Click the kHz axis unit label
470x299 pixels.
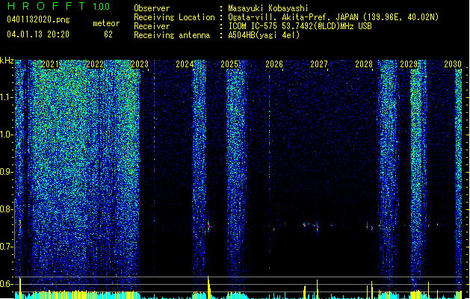point(7,61)
